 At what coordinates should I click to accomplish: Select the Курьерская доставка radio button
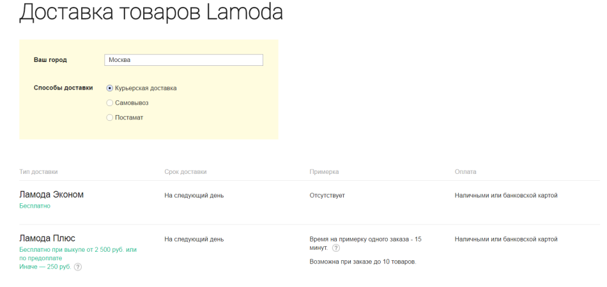coord(109,88)
